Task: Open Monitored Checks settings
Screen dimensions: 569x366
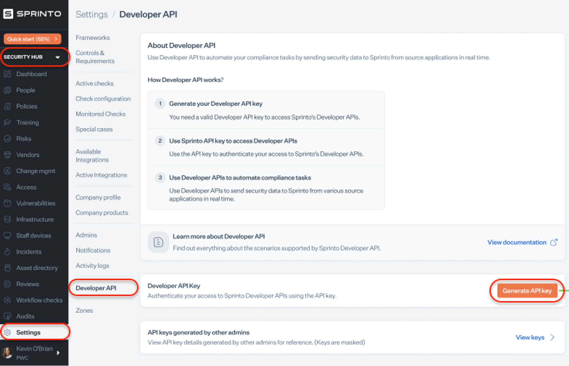Action: click(100, 114)
